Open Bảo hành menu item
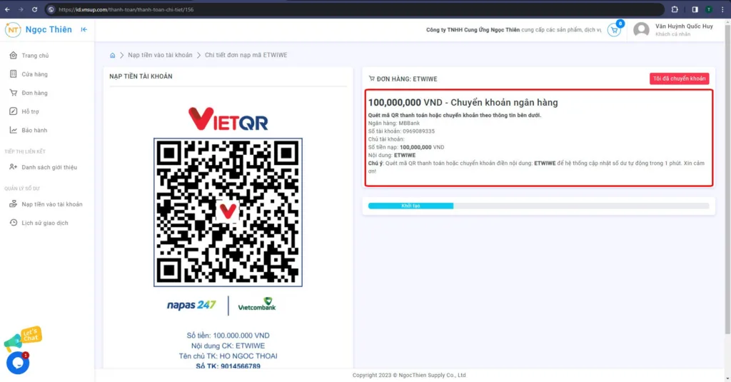731x382 pixels. pyautogui.click(x=34, y=130)
